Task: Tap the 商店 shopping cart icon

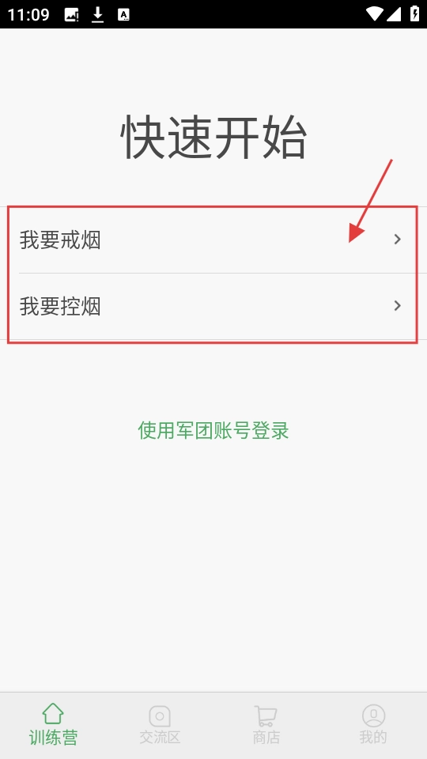Action: point(266,716)
